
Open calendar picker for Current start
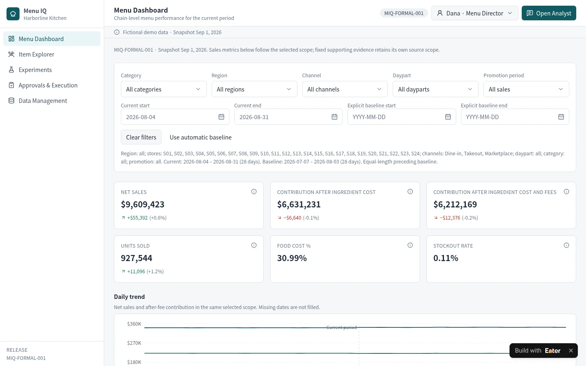coord(221,117)
